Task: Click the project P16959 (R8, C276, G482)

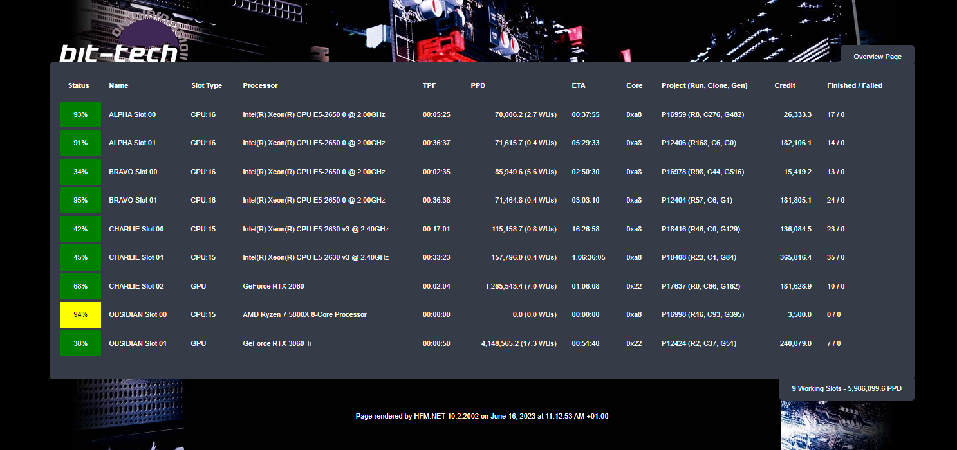Action: pos(703,114)
